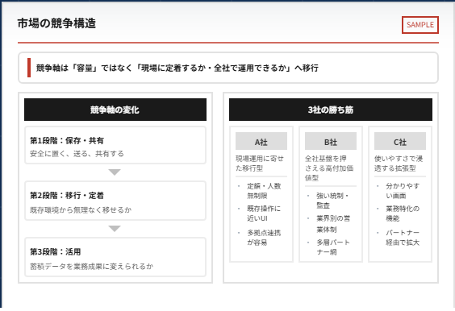Select the 第1段階：保存・共有 heading

point(67,140)
